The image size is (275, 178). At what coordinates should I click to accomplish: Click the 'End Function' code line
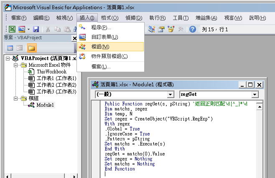120,169
